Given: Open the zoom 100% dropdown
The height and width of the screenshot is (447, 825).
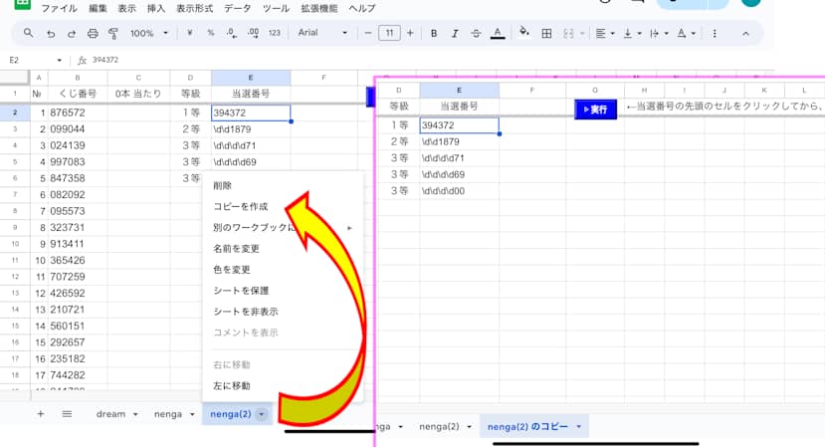Looking at the screenshot, I should click(149, 33).
